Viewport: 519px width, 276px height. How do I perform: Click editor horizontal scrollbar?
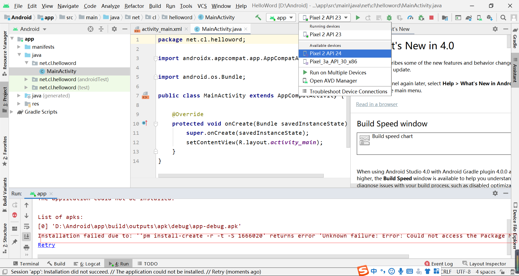(x=241, y=176)
